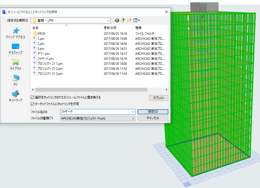Toggle create hotlink in target file checkbox
Viewport: 260px width, 188px height.
coord(33,104)
